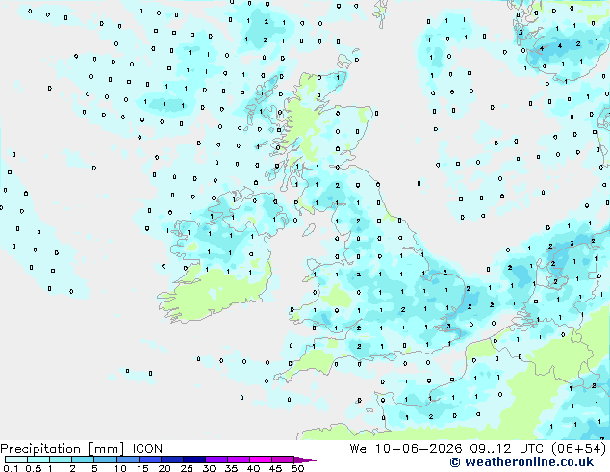Select the purple swatch between 30 and 35

pos(216,459)
